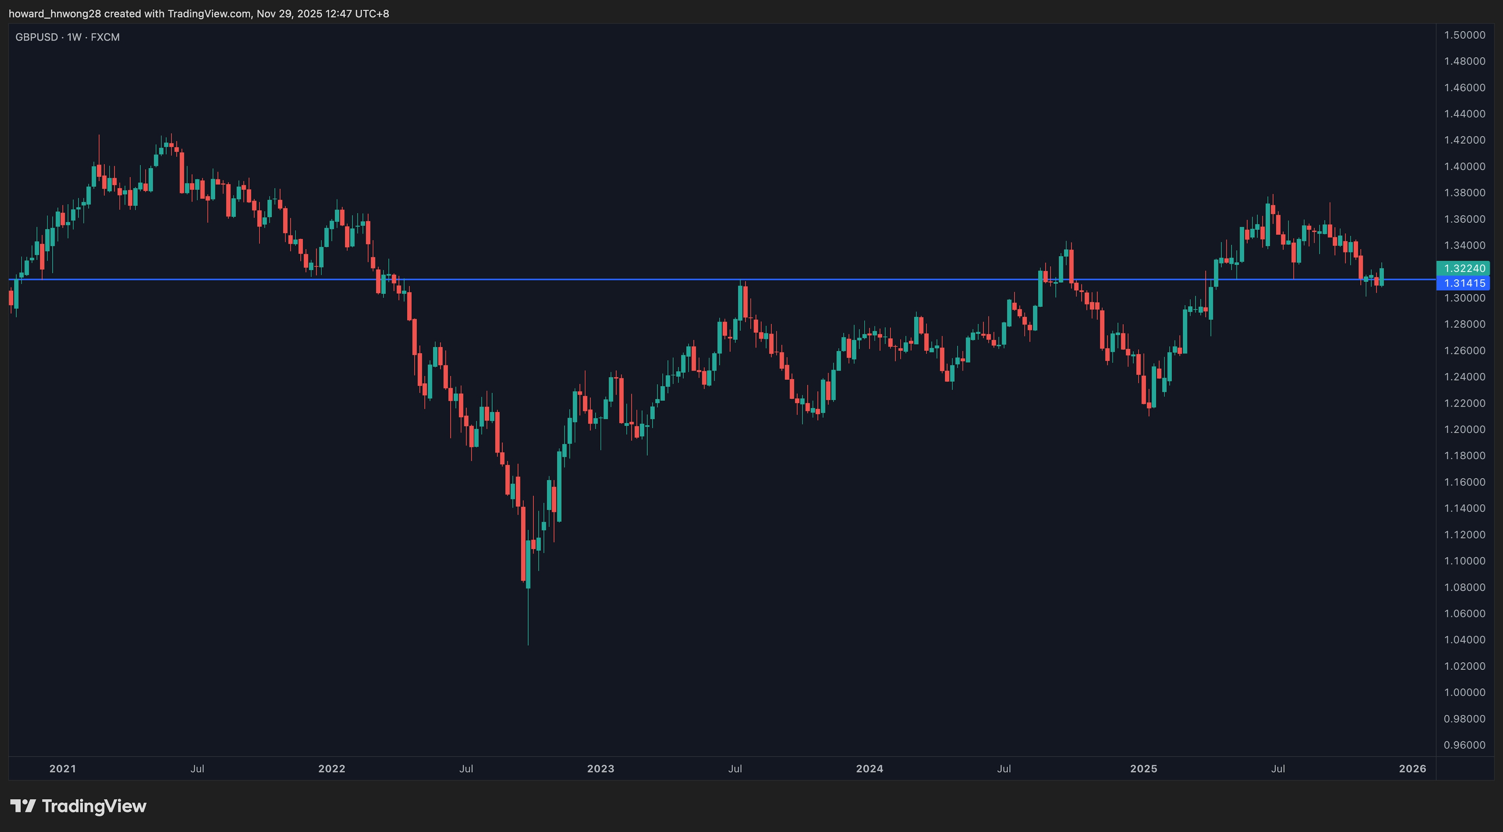Click the green 1.32240 current price tag

click(x=1463, y=268)
